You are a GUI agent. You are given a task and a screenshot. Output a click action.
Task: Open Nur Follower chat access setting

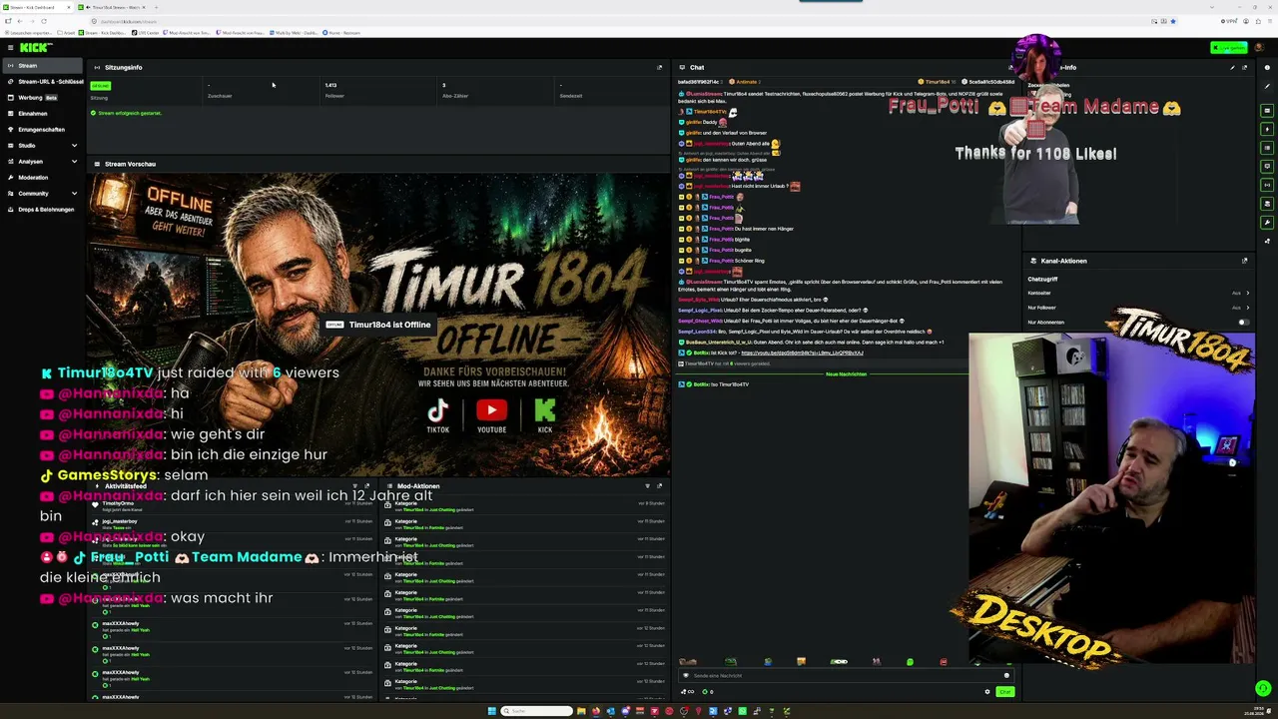(x=1138, y=308)
